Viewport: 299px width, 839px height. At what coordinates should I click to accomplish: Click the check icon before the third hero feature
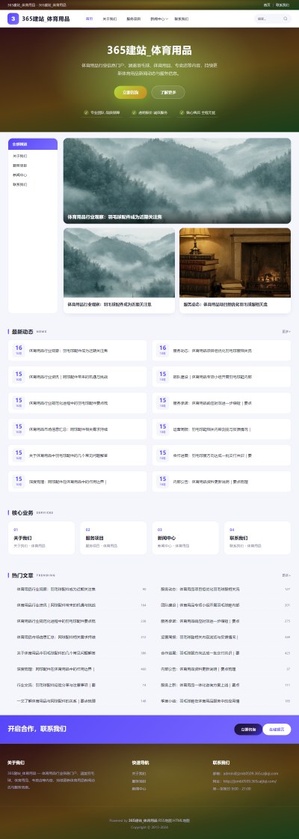[182, 113]
